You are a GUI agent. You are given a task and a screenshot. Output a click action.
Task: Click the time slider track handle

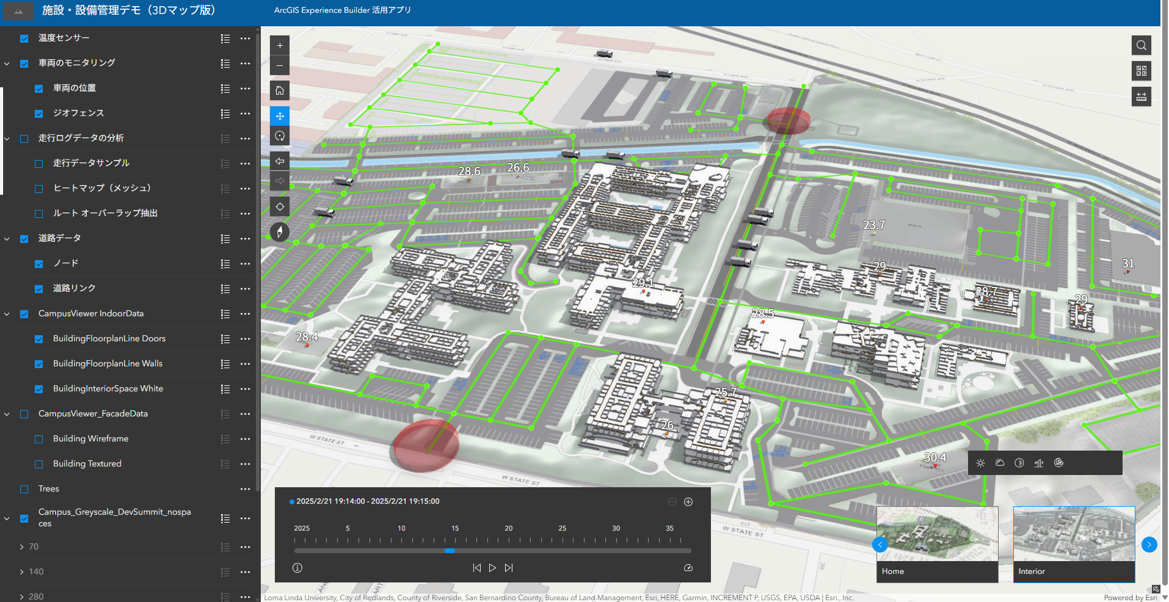450,551
